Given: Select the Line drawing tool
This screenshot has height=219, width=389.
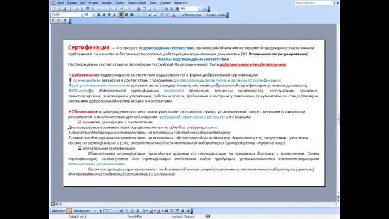Looking at the screenshot, I should (x=95, y=211).
